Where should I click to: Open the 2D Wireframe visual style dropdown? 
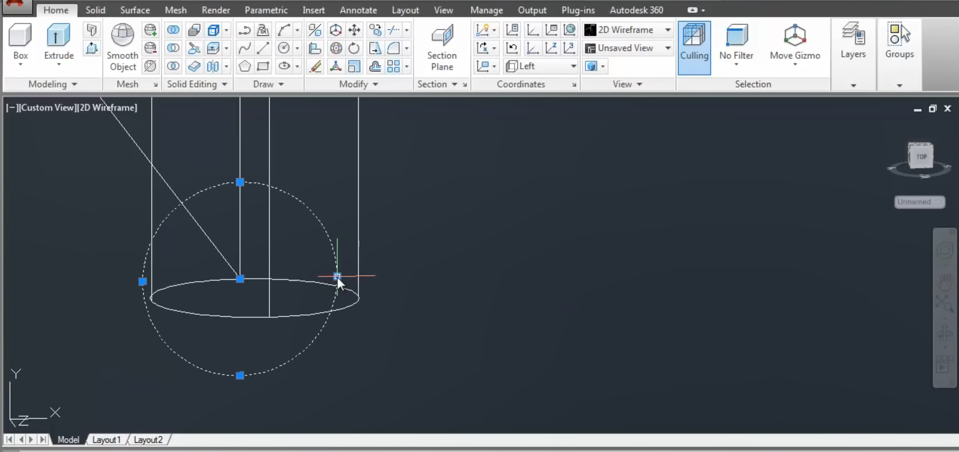click(x=628, y=30)
